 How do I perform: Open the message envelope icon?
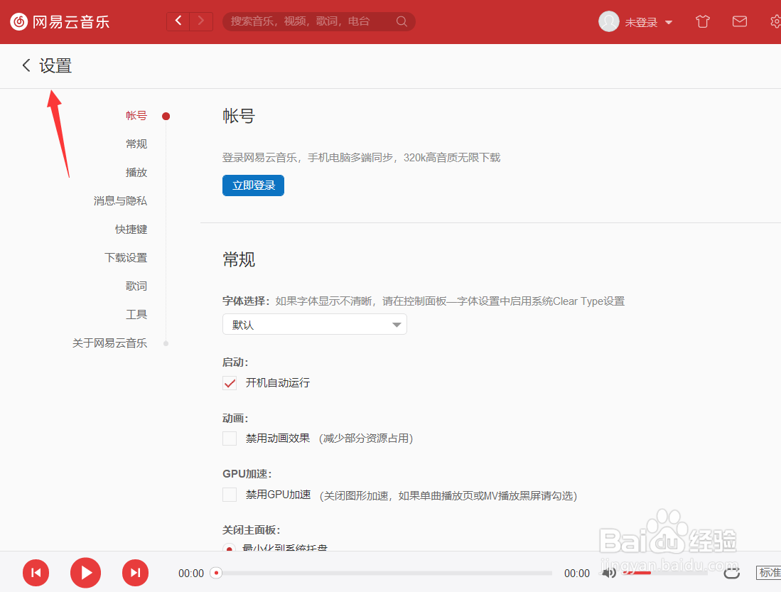tap(739, 21)
